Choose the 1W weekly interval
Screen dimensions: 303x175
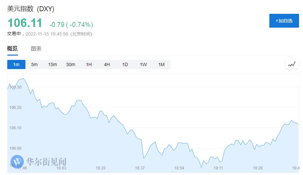[x=143, y=64]
